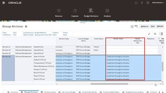The width and height of the screenshot is (166, 93).
Task: Open the Expense cluster icon
Action: click(x=75, y=13)
